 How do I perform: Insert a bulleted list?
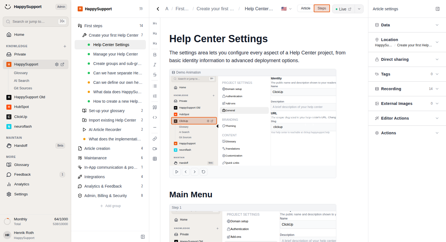coord(155,86)
